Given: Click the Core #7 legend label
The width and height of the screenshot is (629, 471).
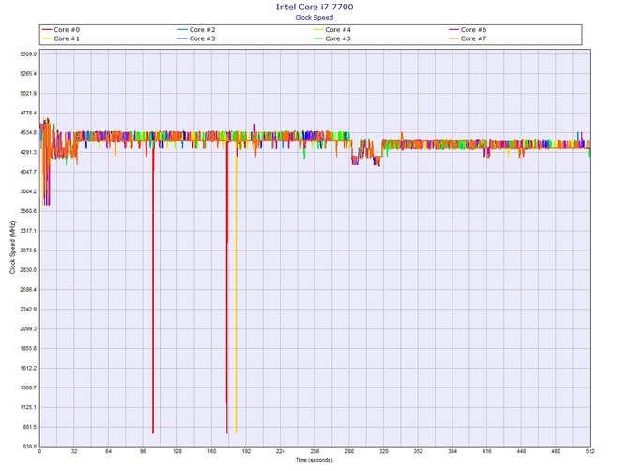Looking at the screenshot, I should pos(473,38).
